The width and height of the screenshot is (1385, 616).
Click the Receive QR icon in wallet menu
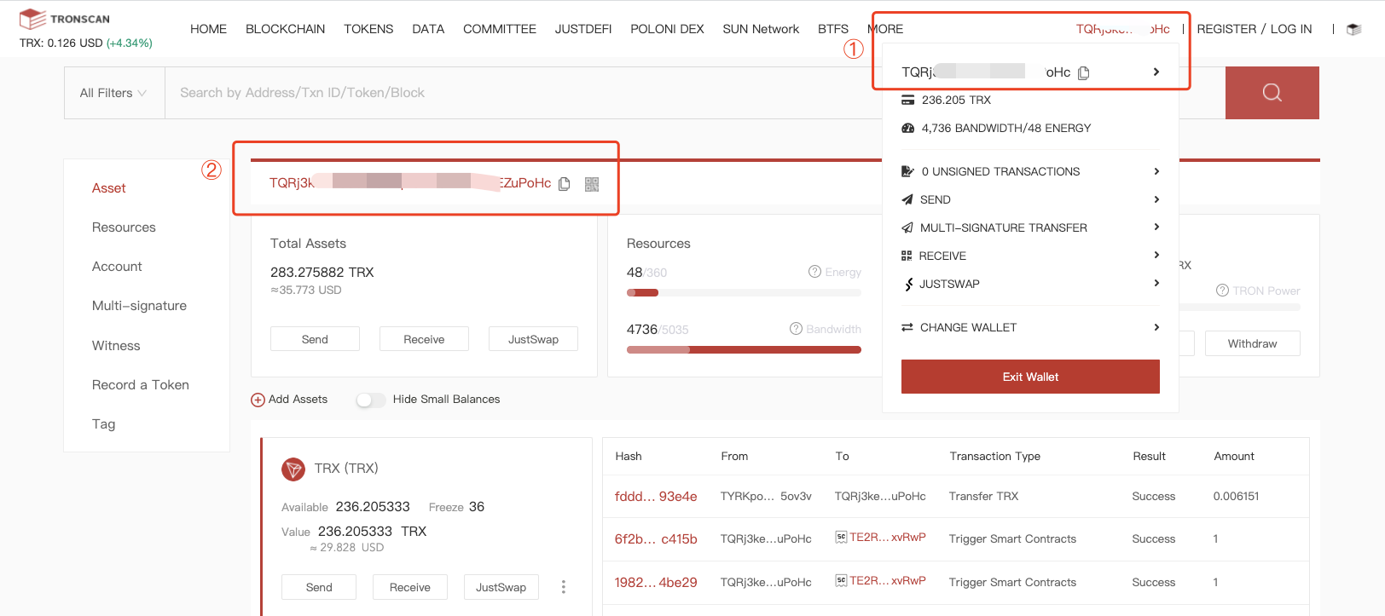[907, 256]
